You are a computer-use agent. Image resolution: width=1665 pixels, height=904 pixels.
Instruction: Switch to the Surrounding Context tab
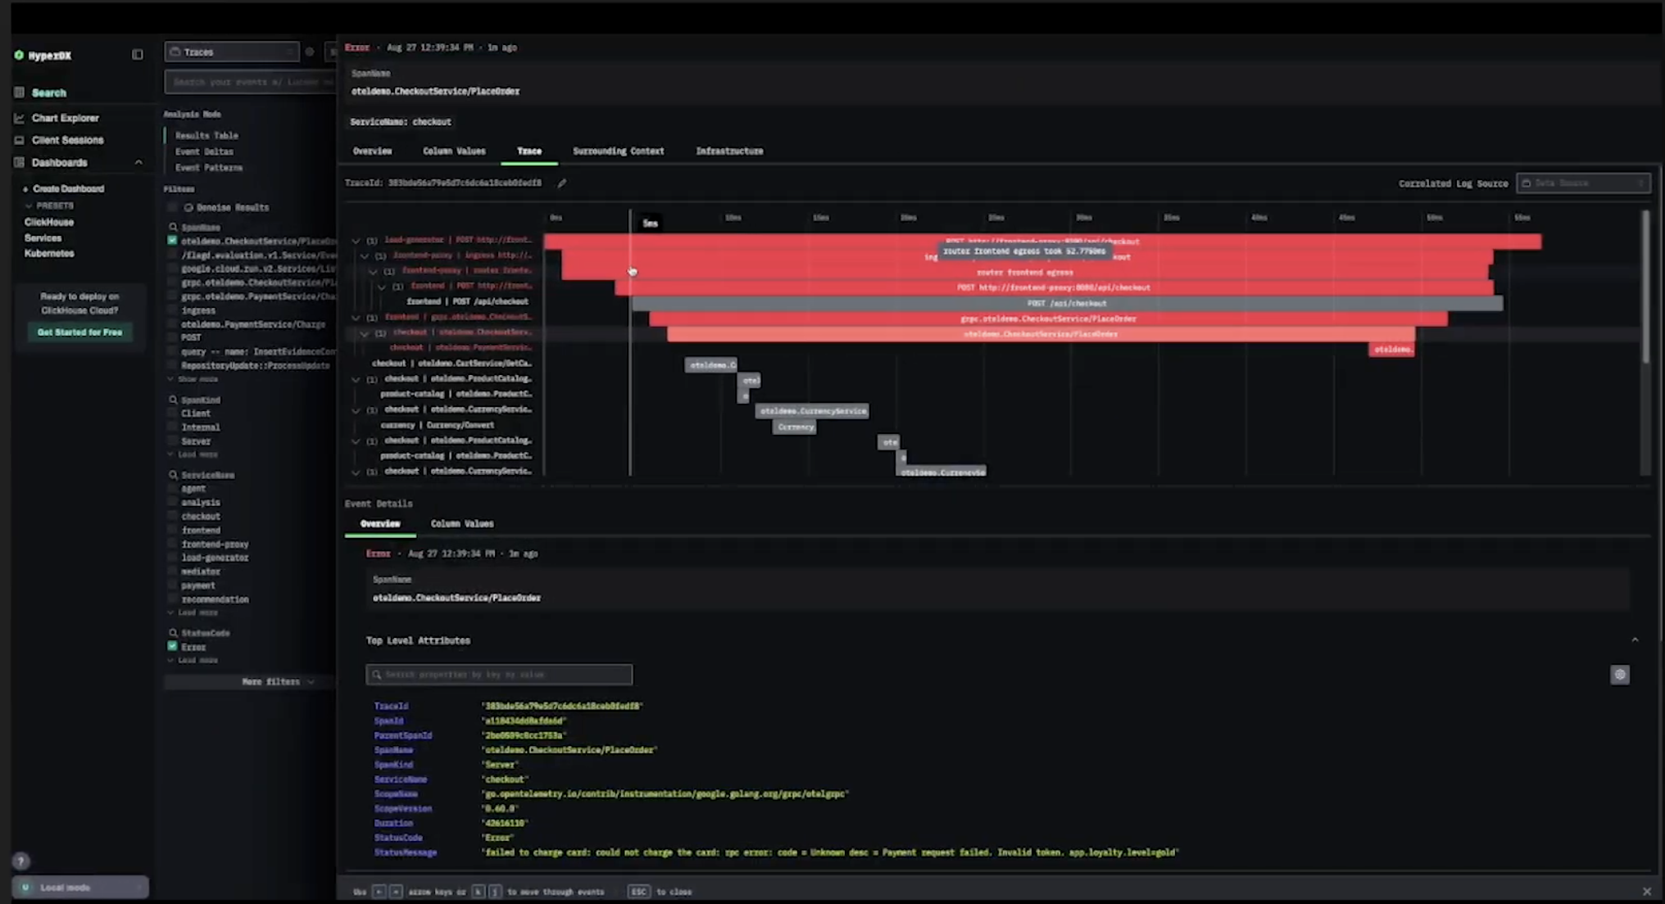[619, 151]
